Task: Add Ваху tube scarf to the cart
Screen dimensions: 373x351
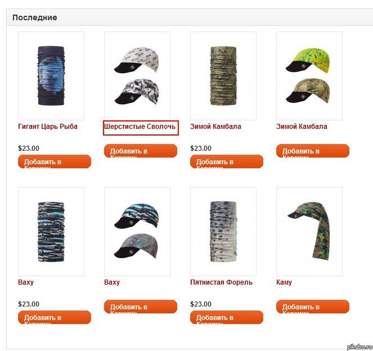Action: (x=55, y=317)
